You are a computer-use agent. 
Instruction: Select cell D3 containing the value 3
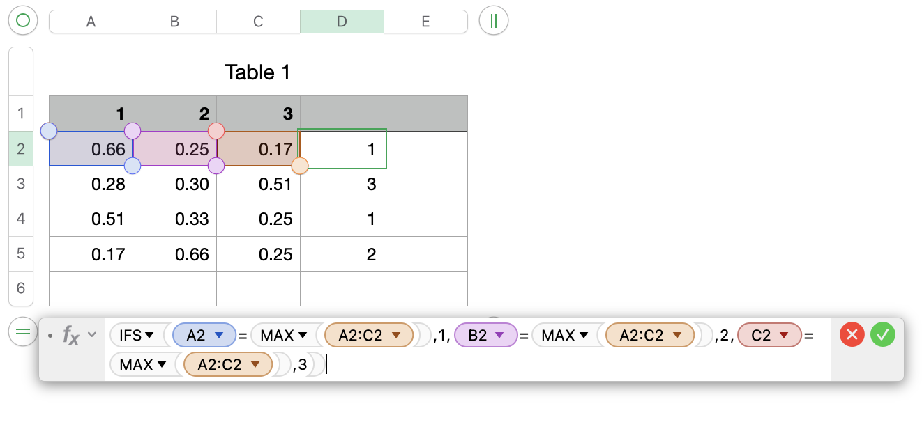pos(342,183)
